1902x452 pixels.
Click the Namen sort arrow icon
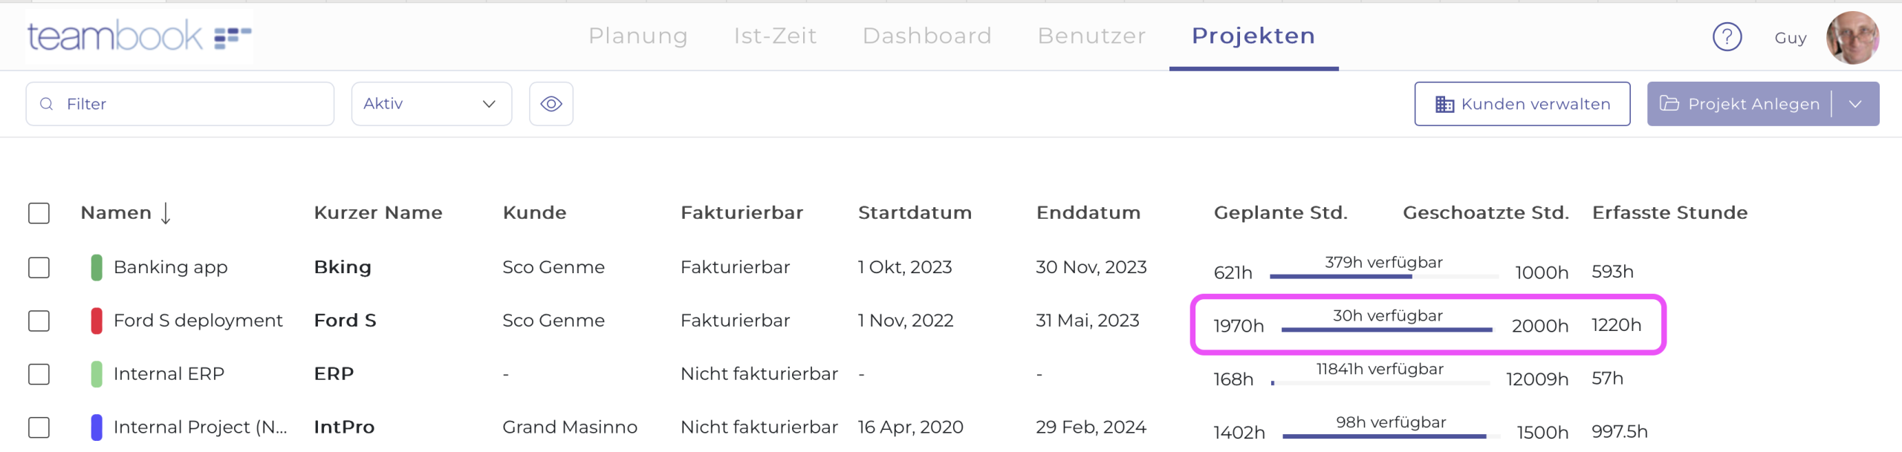(166, 214)
